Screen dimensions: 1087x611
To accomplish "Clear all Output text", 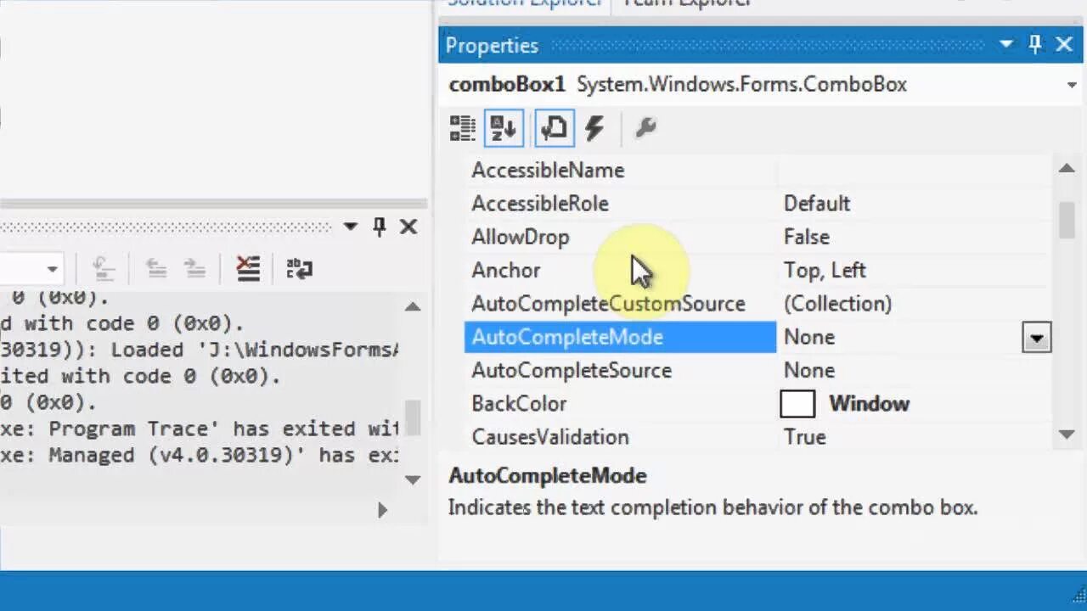I will [248, 269].
